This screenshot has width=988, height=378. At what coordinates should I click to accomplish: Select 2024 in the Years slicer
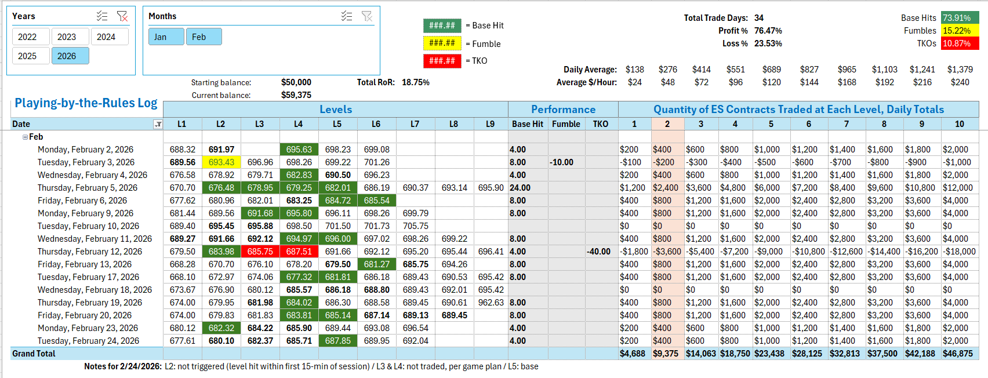click(x=106, y=37)
